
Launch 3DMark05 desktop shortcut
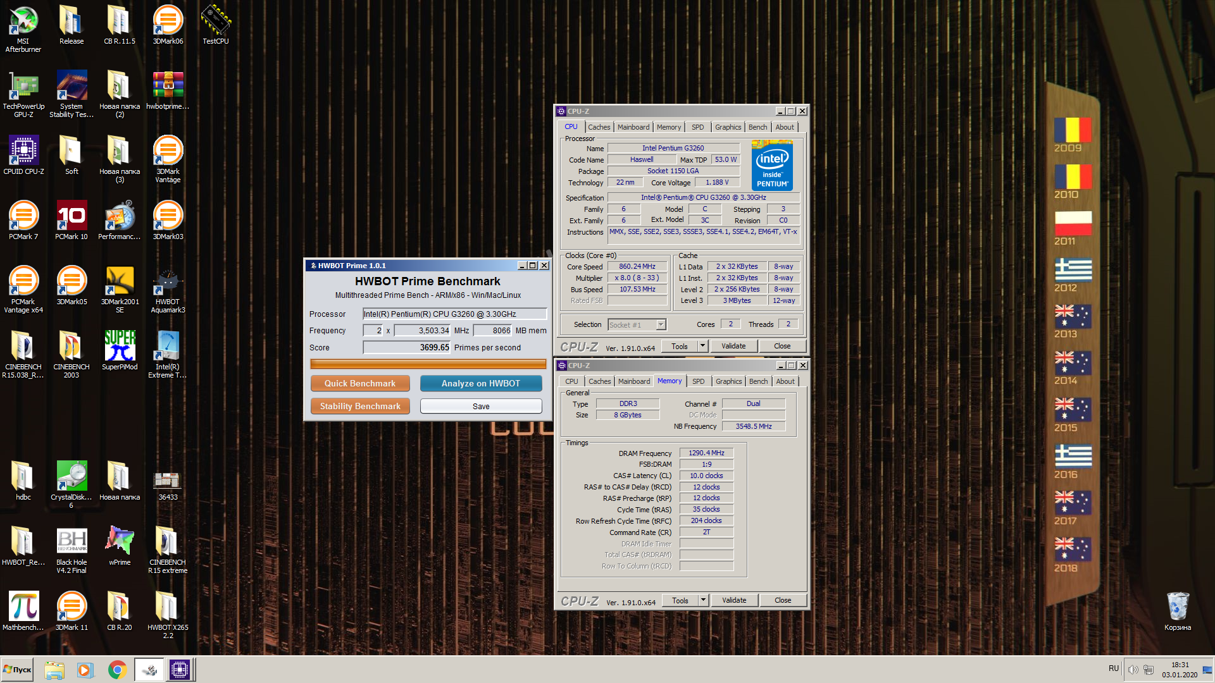pyautogui.click(x=72, y=285)
